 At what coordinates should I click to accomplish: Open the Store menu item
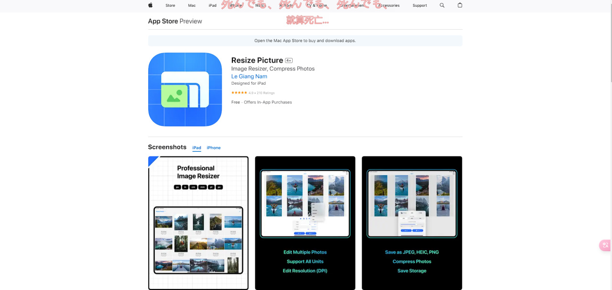click(170, 5)
